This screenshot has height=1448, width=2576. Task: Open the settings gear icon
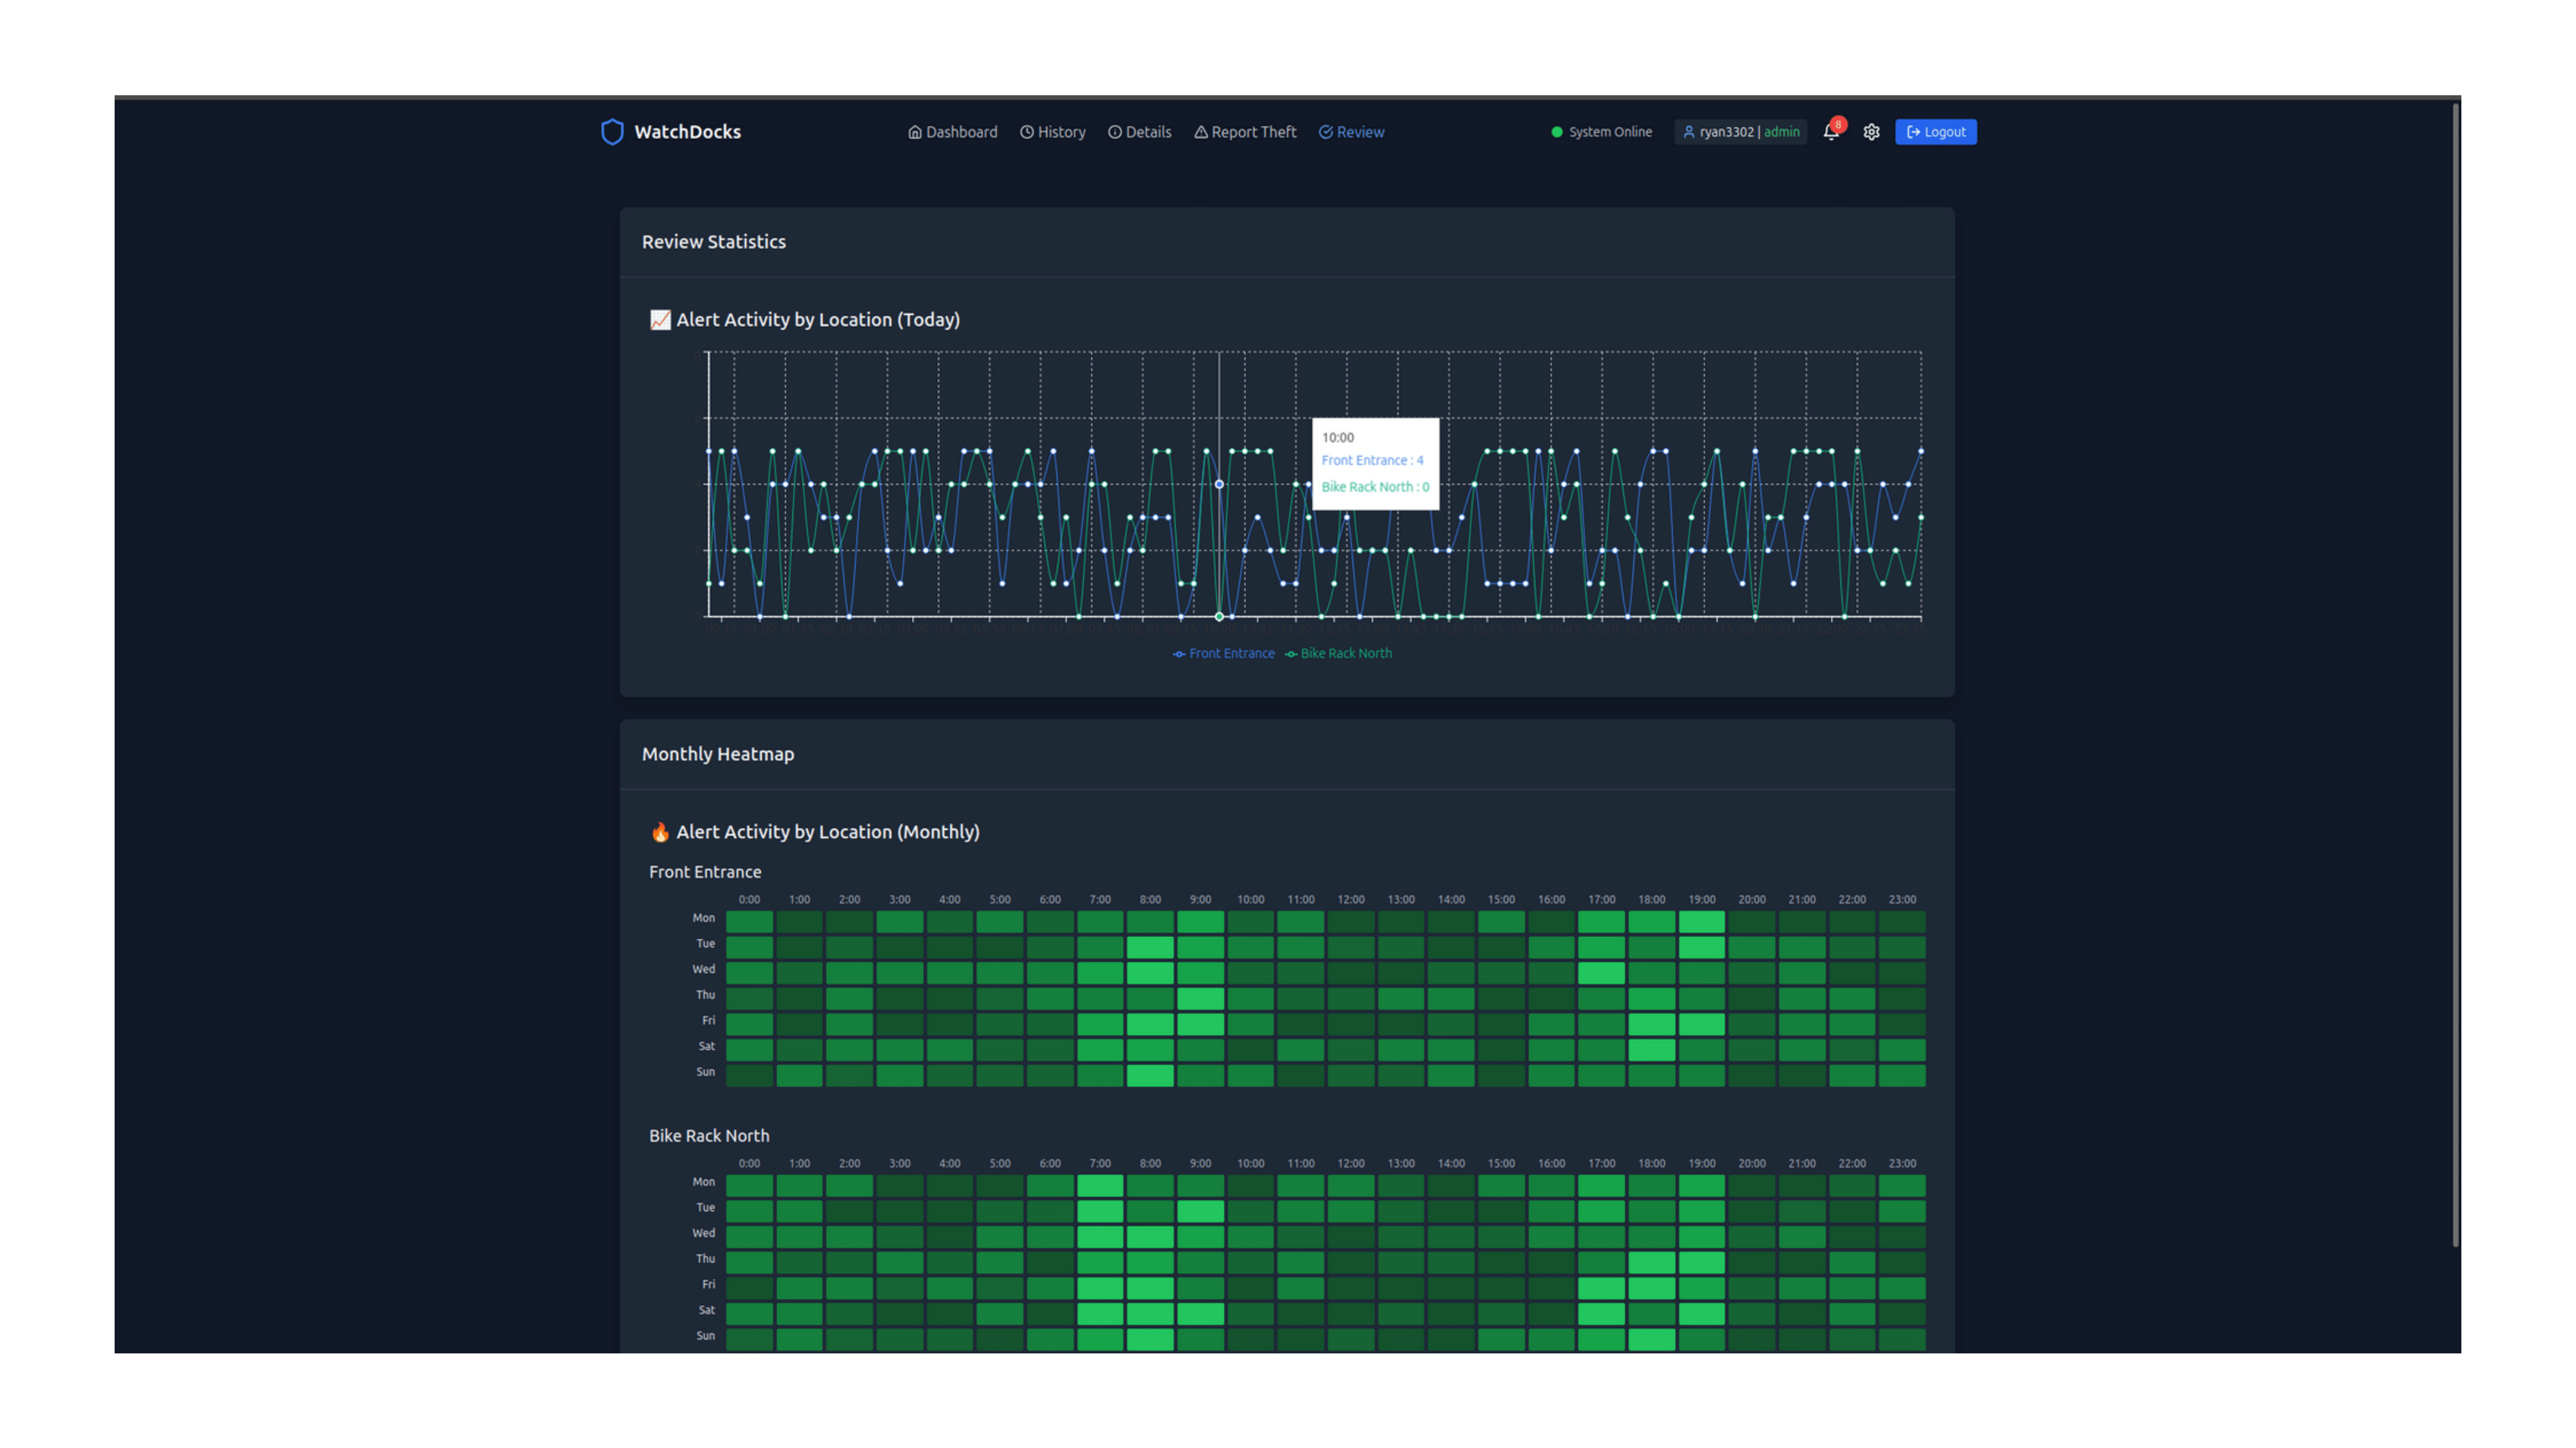click(1871, 132)
